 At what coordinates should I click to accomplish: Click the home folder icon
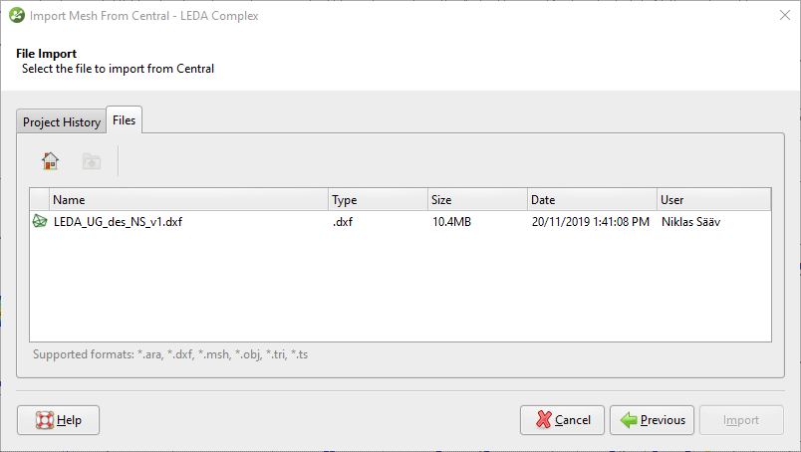(x=50, y=161)
